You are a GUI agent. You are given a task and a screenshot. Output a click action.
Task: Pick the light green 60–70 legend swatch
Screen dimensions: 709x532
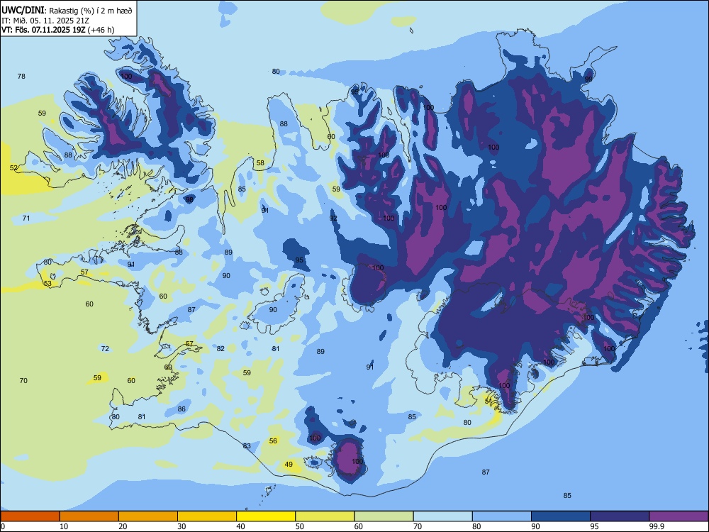[x=384, y=516]
